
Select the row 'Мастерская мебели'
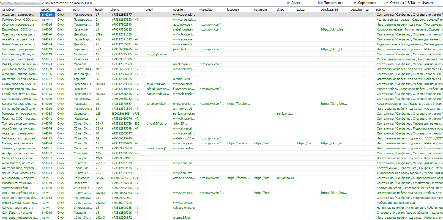coord(221,188)
